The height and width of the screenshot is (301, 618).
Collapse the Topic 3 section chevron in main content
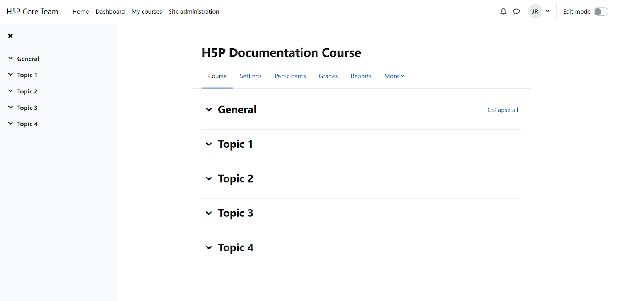209,213
